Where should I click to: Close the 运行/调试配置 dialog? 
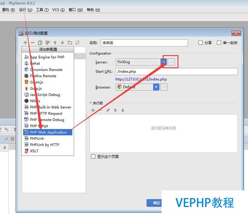[x=236, y=33]
